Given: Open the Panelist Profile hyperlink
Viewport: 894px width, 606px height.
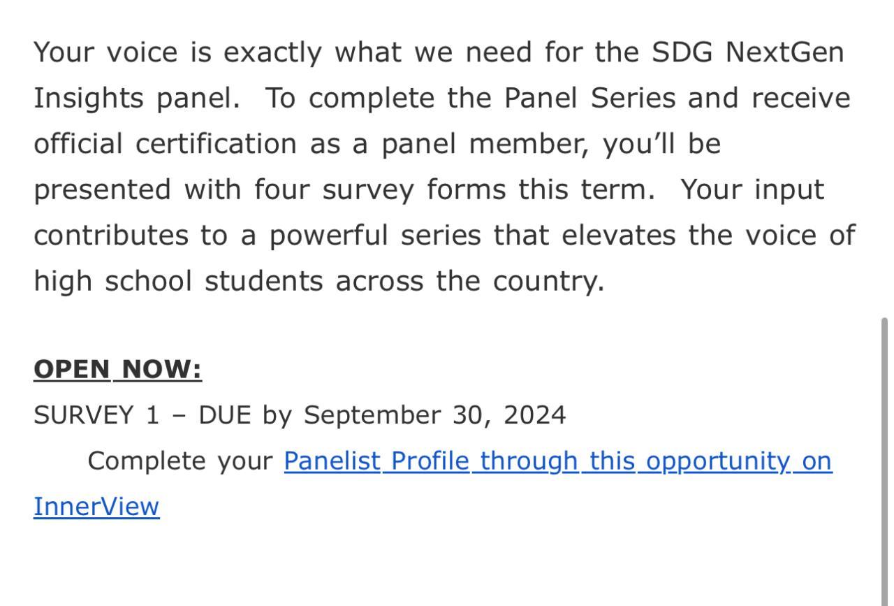Looking at the screenshot, I should click(557, 461).
